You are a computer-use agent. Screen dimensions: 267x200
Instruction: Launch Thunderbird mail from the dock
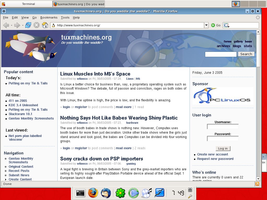pyautogui.click(x=106, y=193)
